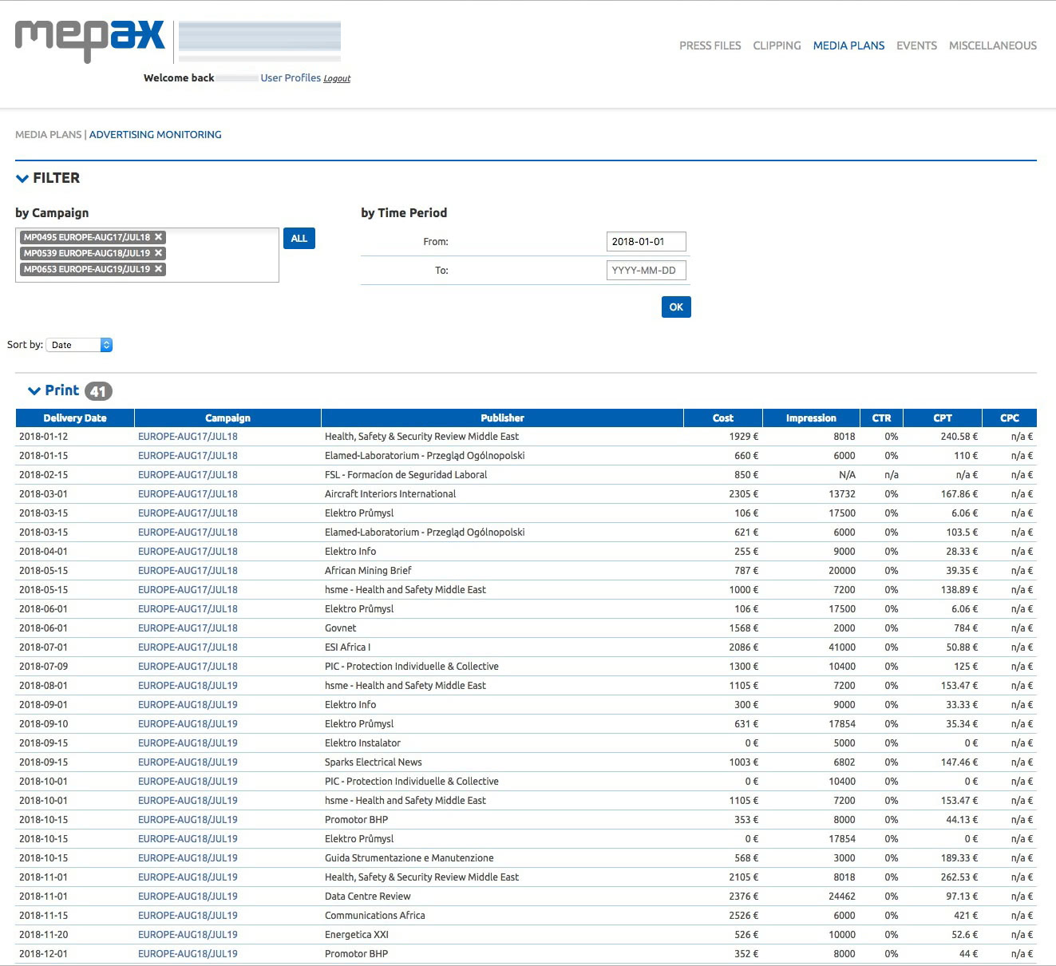Collapse the FILTER section chevron
Screen dimensions: 1056x966
tap(22, 178)
